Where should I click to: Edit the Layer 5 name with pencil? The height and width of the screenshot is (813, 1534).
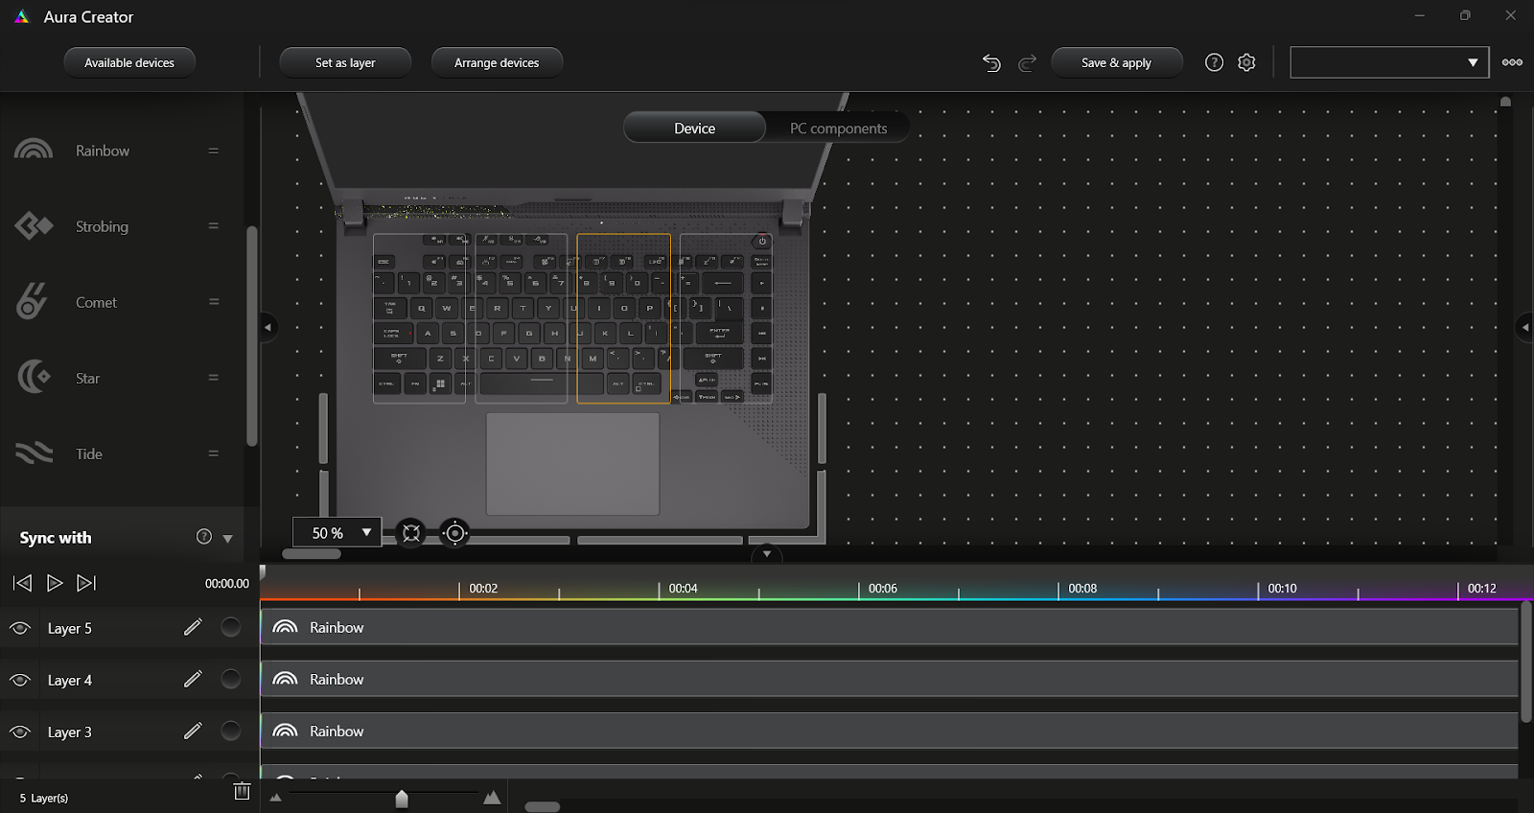[193, 627]
